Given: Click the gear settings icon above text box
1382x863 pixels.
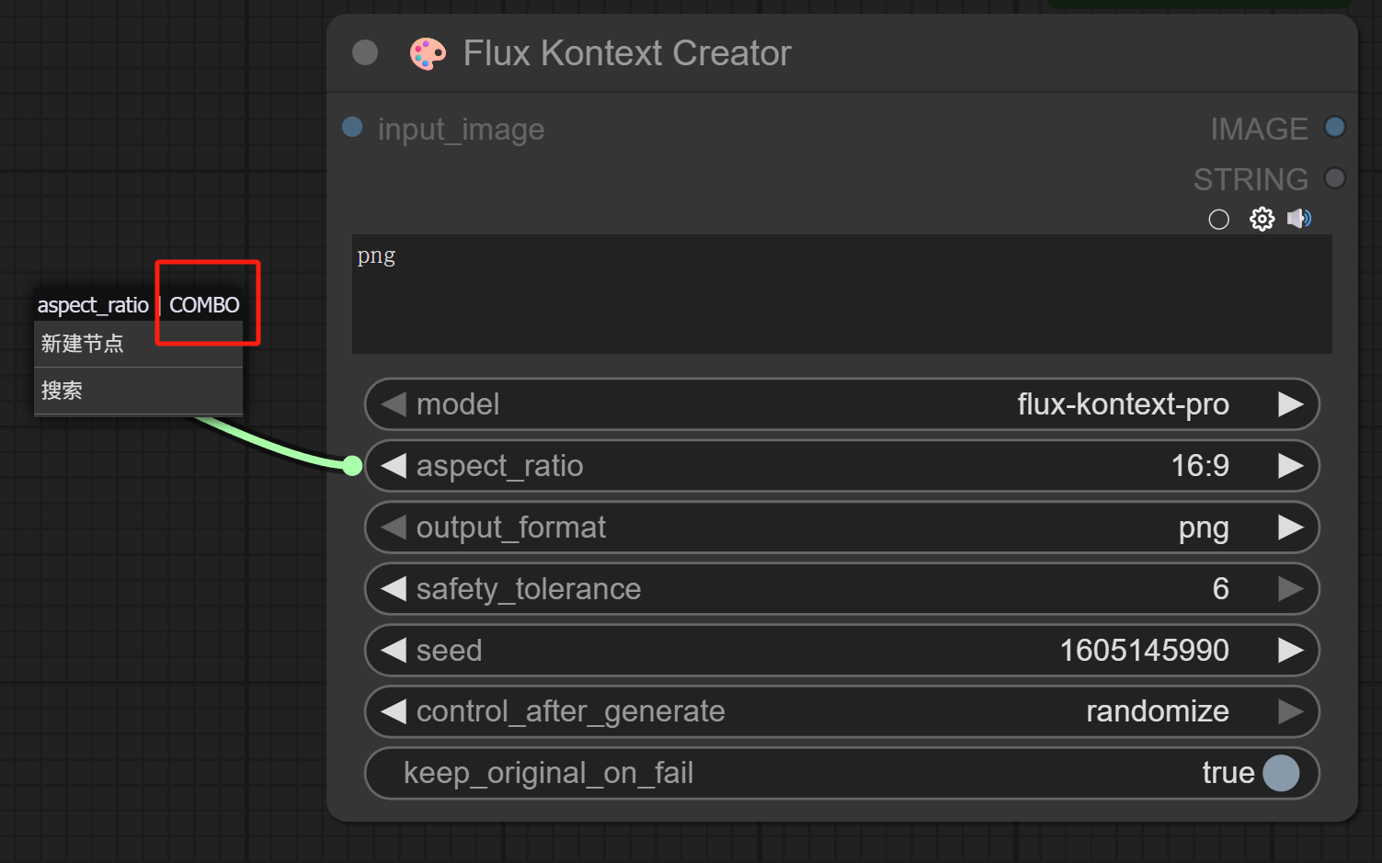Looking at the screenshot, I should click(1262, 219).
